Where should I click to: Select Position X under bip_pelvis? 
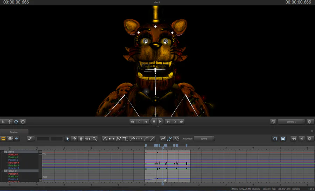13,155
